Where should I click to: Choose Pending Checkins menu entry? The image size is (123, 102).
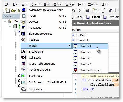tap(46, 70)
